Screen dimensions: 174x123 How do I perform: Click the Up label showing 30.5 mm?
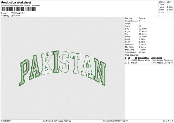[127, 34]
